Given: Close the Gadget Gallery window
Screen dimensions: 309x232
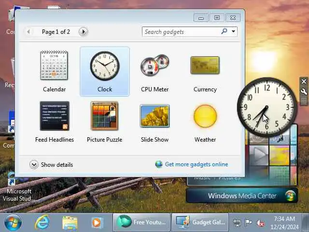Looking at the screenshot, I should tap(233, 18).
